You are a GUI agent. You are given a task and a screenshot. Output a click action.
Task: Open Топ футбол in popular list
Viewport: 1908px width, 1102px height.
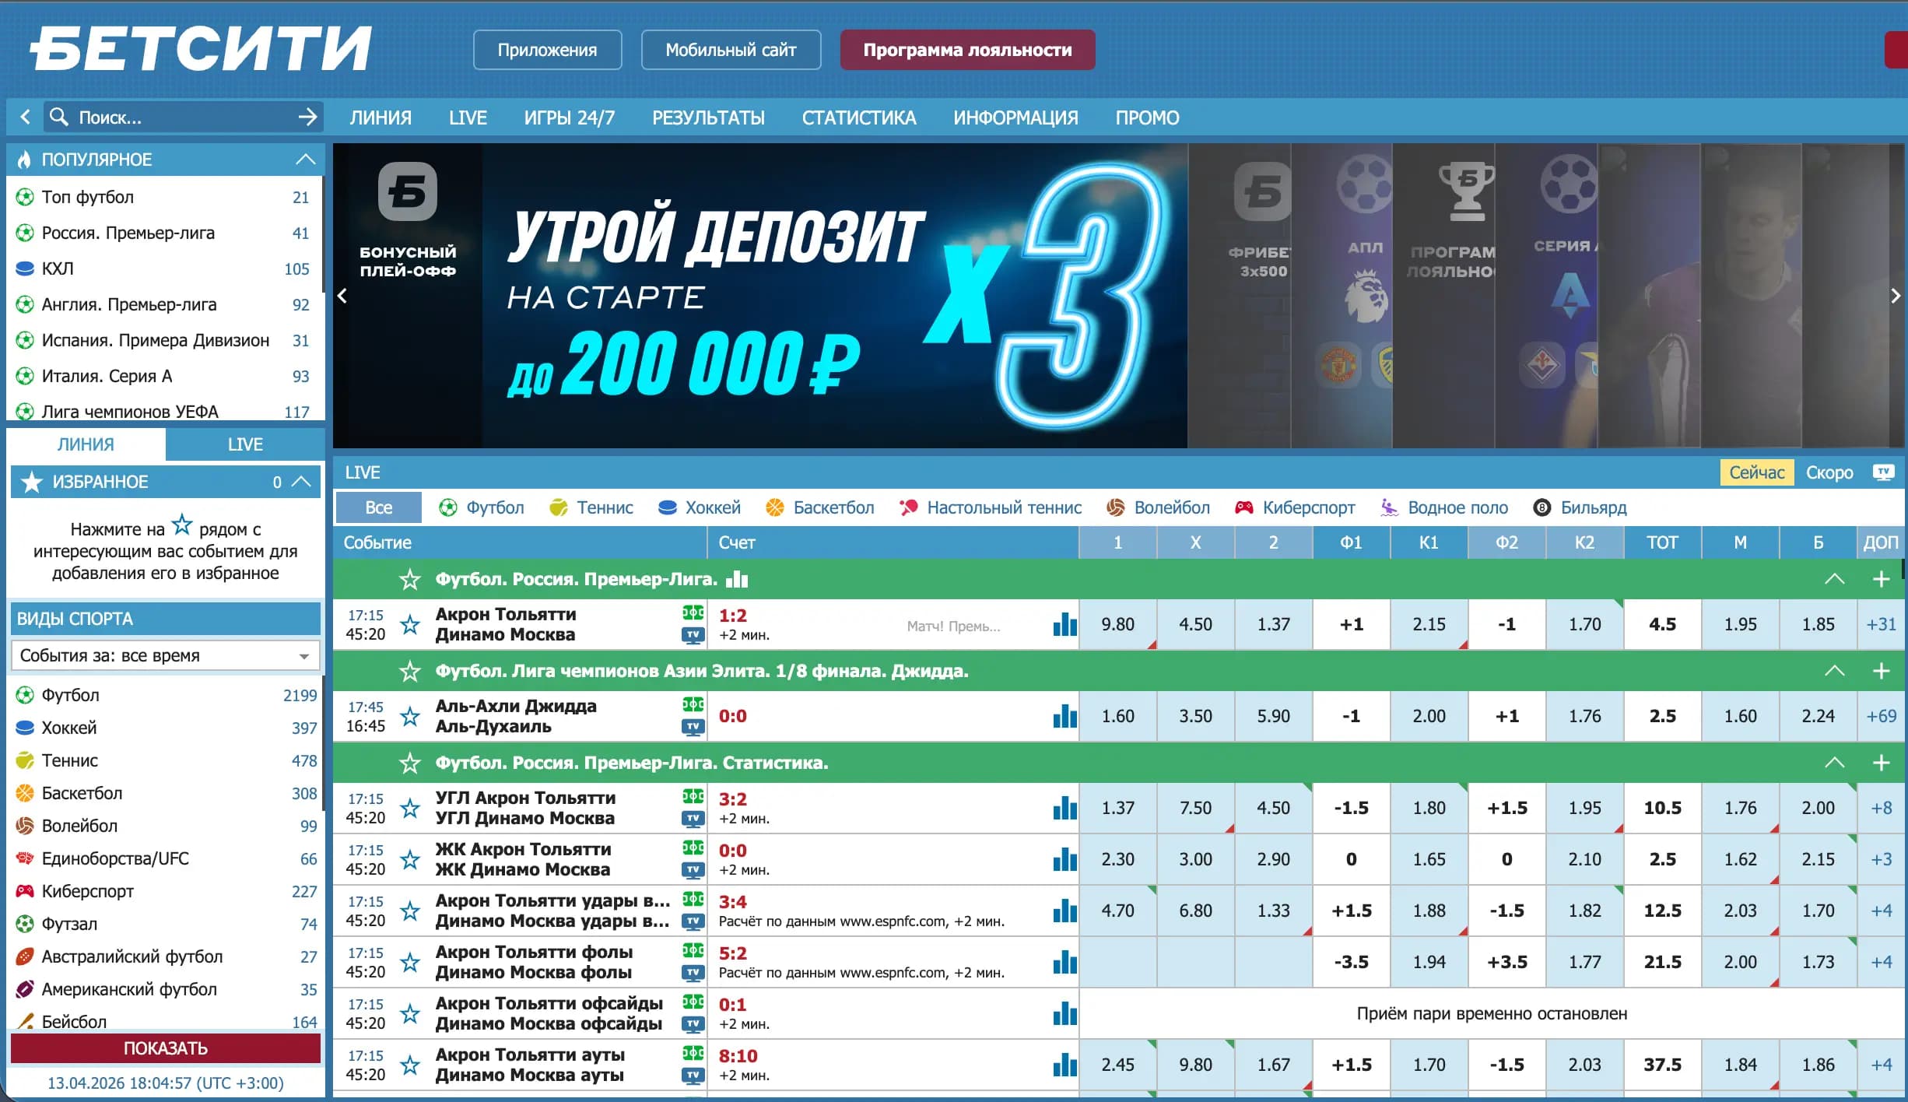[166, 197]
